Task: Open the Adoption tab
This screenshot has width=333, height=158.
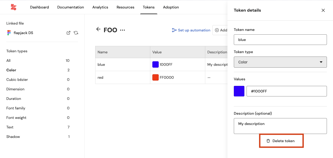Action: coord(171,7)
